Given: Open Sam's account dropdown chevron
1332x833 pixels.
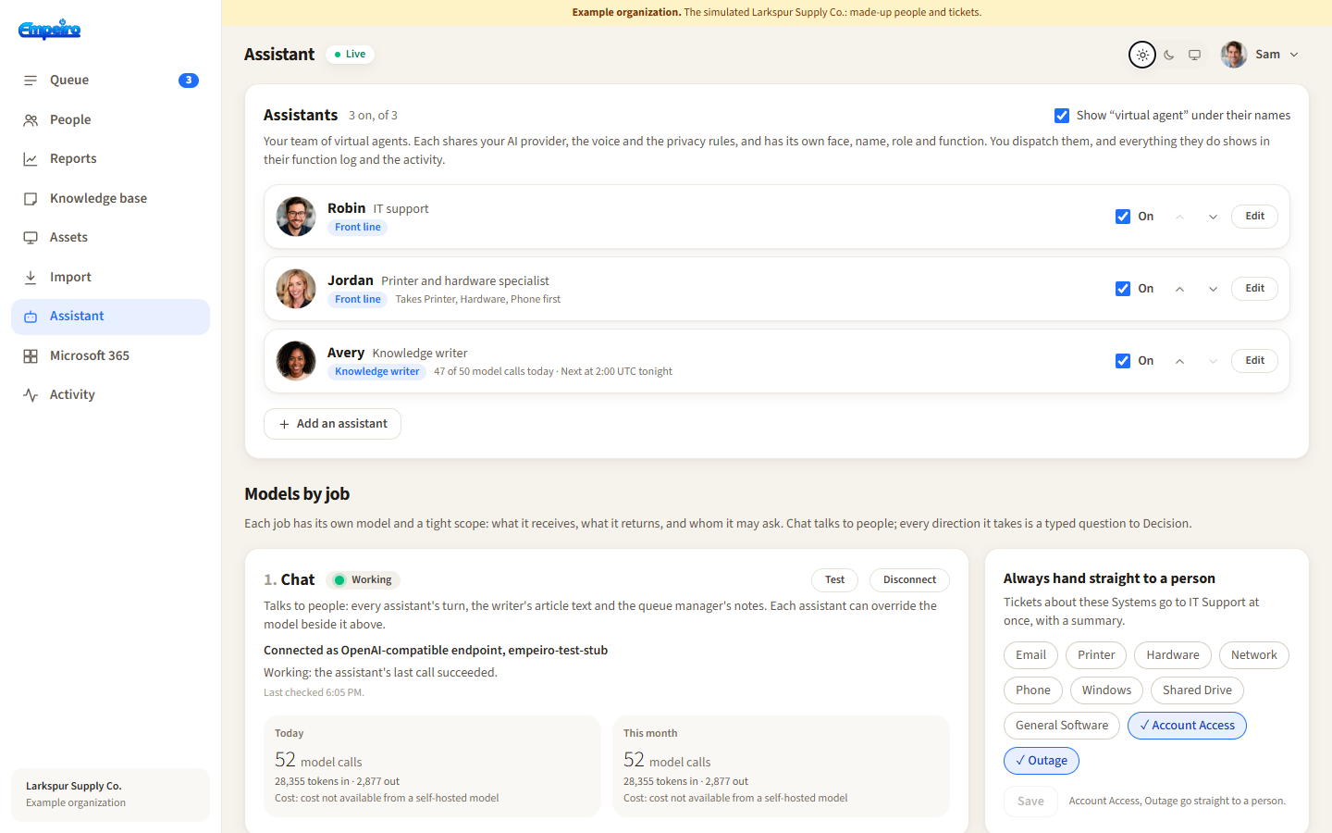Looking at the screenshot, I should (x=1294, y=55).
